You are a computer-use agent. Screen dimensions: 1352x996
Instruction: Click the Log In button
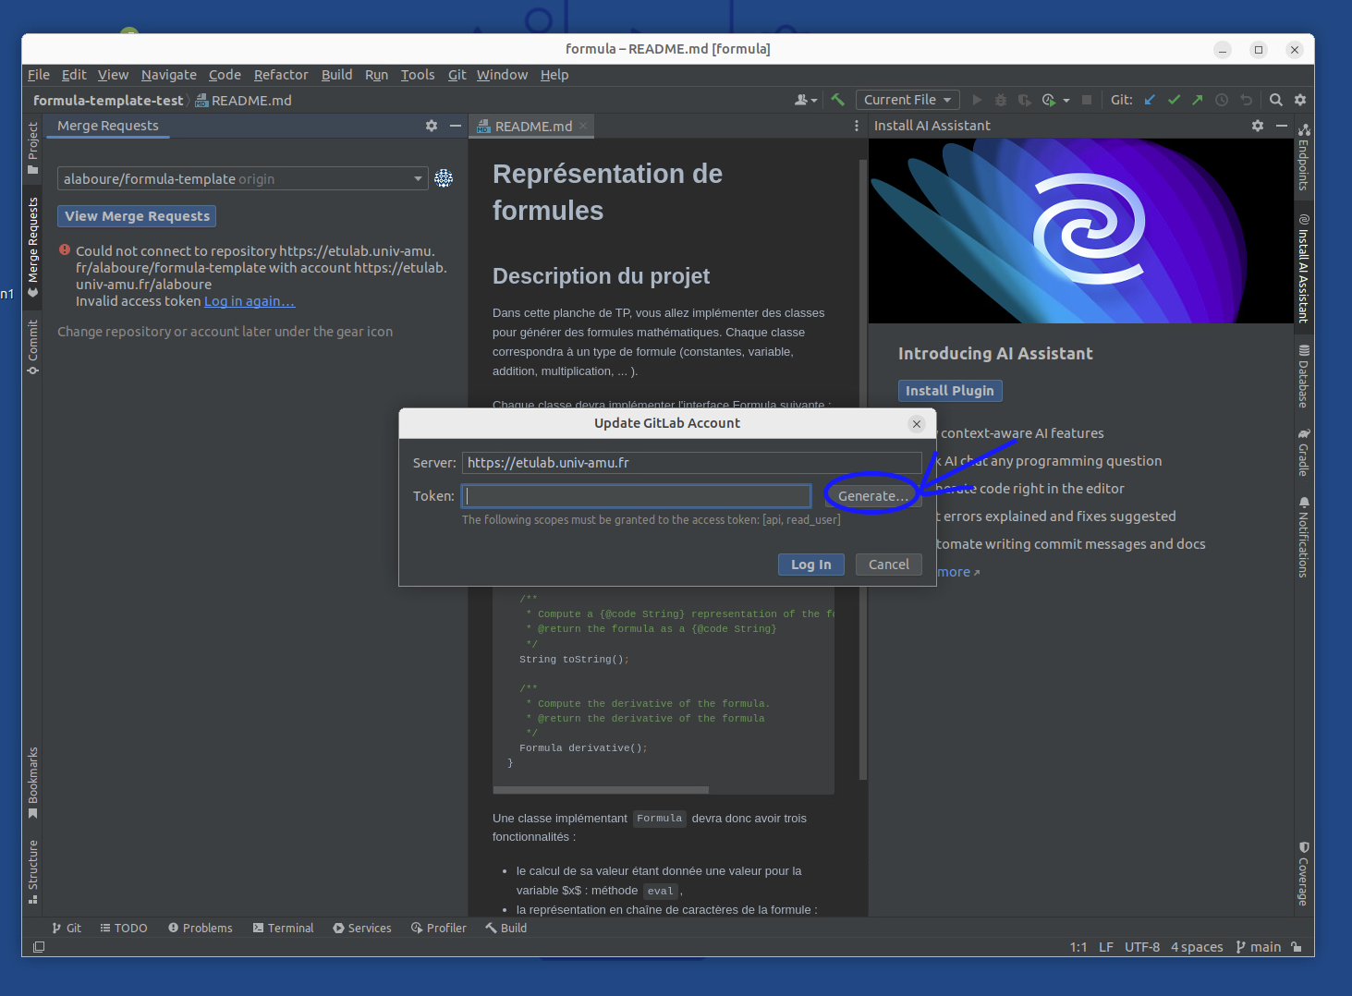coord(811,565)
